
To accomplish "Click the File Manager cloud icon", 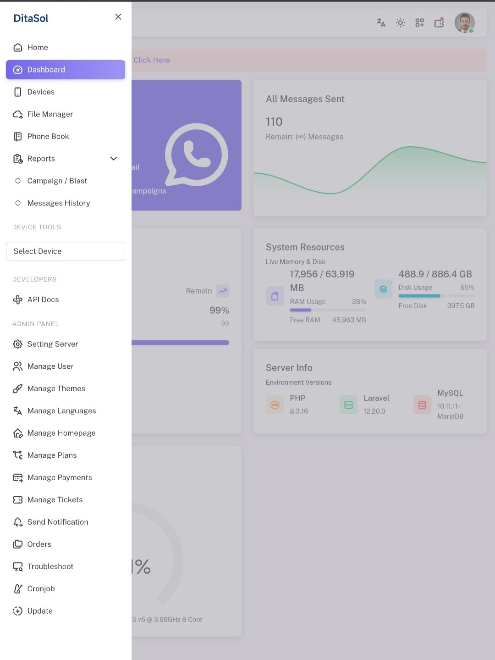I will coord(18,114).
